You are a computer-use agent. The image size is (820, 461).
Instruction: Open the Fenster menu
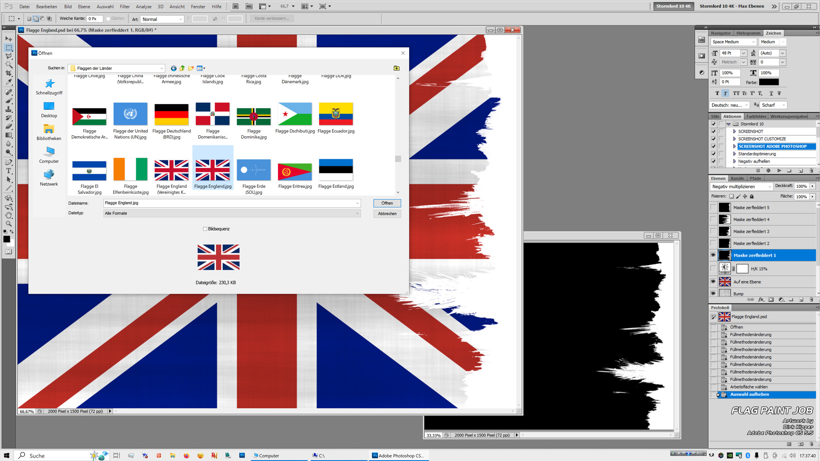[198, 6]
